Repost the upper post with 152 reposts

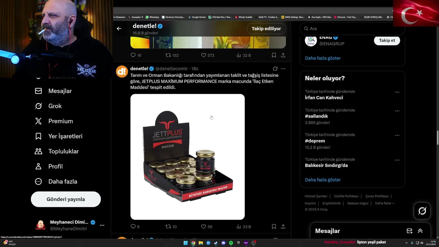tap(168, 55)
